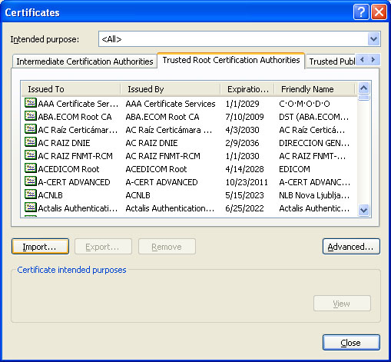Sort by the Expiration column header
This screenshot has width=391, height=362.
pos(247,89)
